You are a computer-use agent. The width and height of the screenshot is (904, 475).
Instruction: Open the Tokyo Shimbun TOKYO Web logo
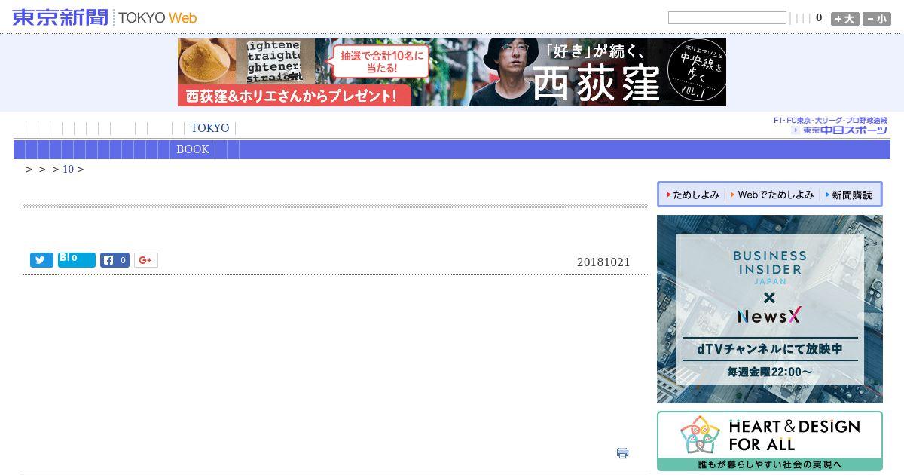point(105,17)
